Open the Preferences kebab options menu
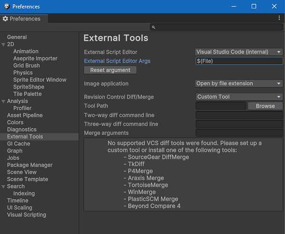The width and height of the screenshot is (285, 234). point(279,19)
